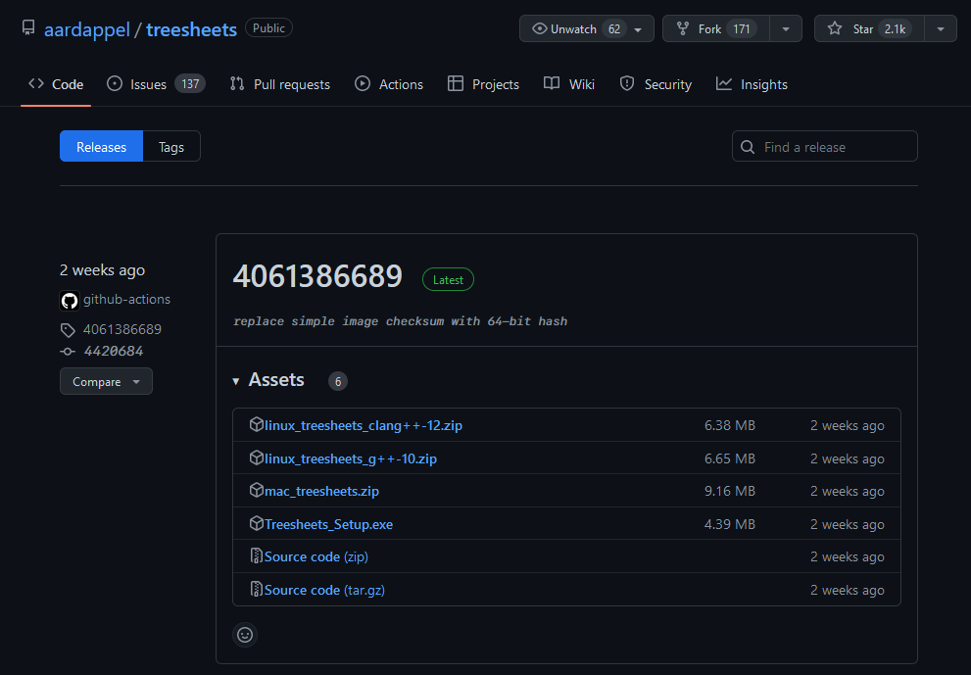The height and width of the screenshot is (675, 971).
Task: Click the 9.16 MB size text
Action: pyautogui.click(x=730, y=491)
